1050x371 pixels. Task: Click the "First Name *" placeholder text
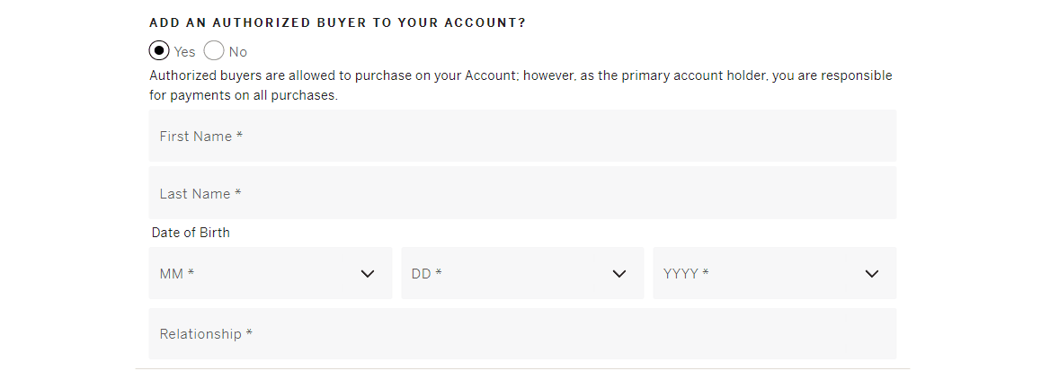pyautogui.click(x=201, y=137)
